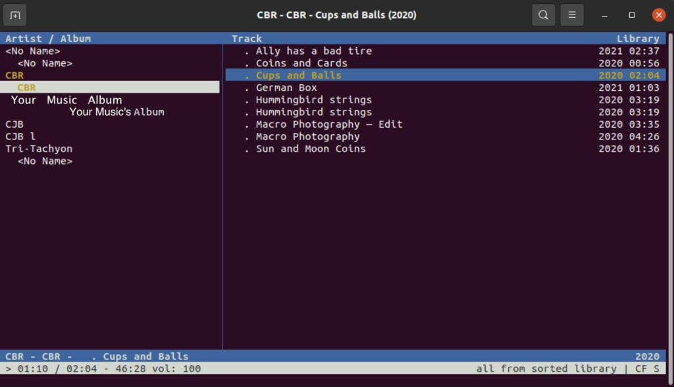Select the first <No Name> artist
Image resolution: width=674 pixels, height=387 pixels.
33,51
